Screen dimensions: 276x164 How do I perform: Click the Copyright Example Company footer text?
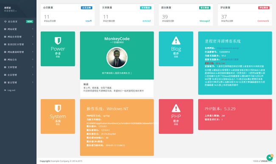(61, 161)
